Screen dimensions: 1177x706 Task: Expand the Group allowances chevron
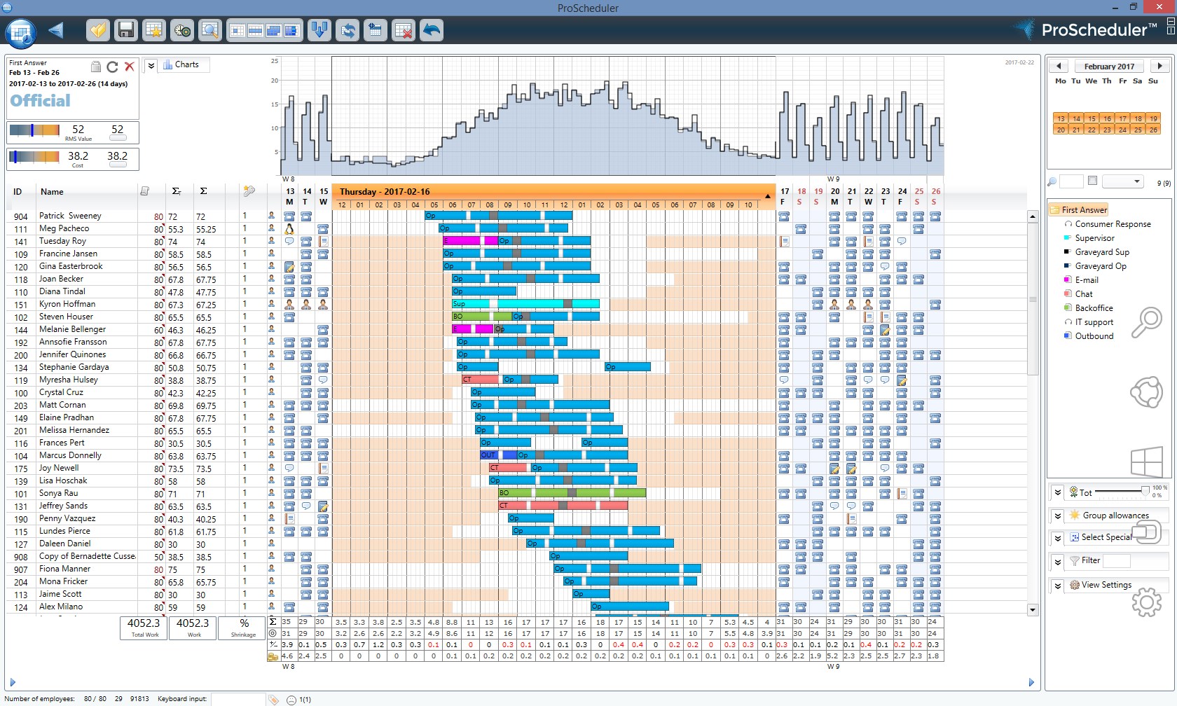[x=1058, y=515]
